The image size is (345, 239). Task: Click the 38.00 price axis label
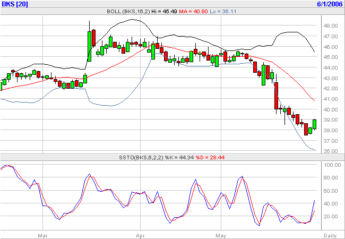pos(331,131)
